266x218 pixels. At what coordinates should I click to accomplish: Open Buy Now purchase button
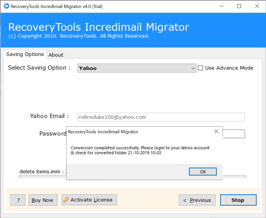tap(43, 200)
